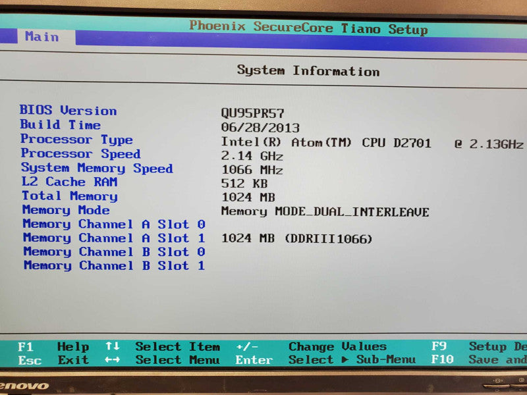This screenshot has height=395, width=527.
Task: Select the Build Time label
Action: [x=61, y=124]
